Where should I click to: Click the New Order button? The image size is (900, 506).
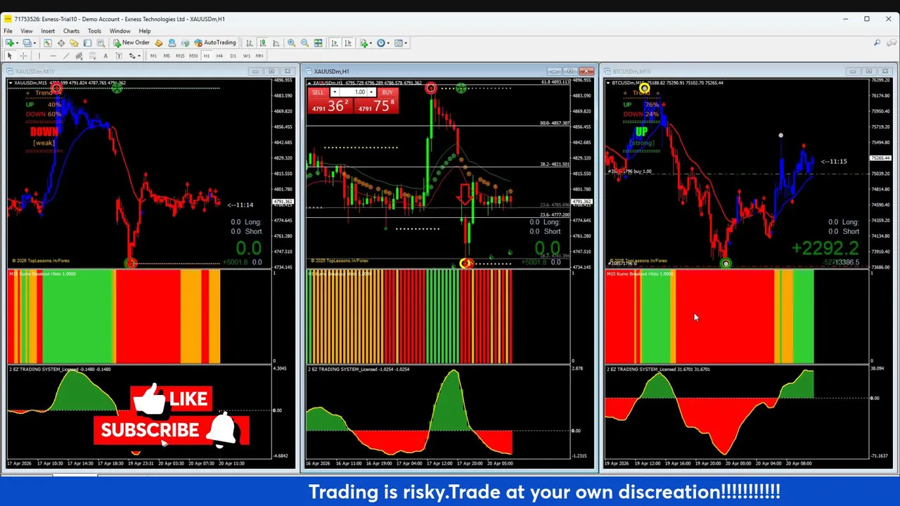[x=131, y=43]
